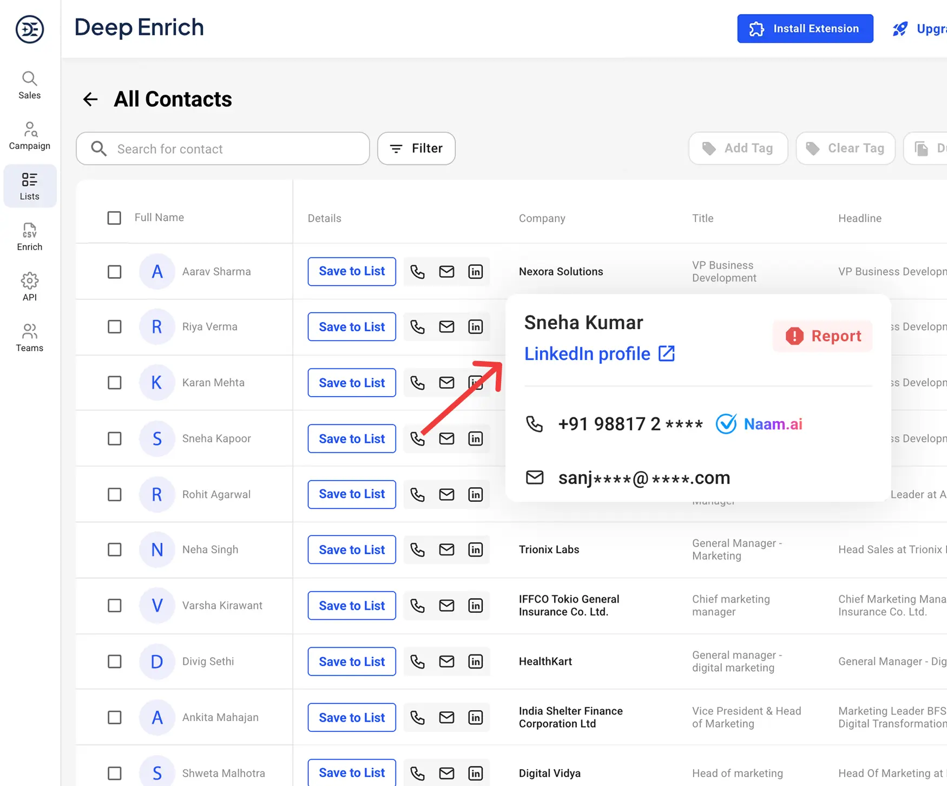This screenshot has height=786, width=947.
Task: Open the API sidebar section
Action: [x=30, y=287]
